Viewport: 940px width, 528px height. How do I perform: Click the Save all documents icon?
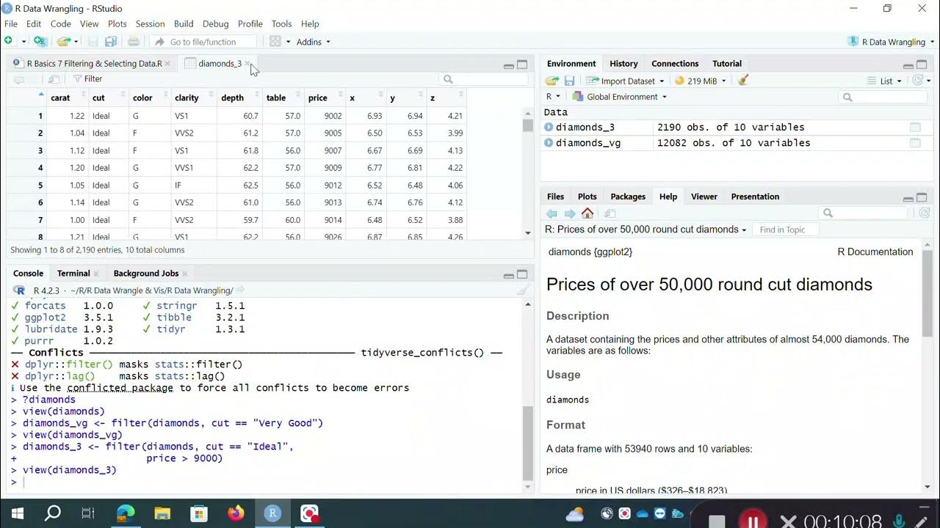[110, 41]
